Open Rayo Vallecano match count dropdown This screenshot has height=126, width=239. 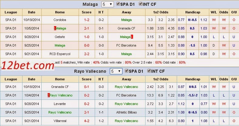(116, 71)
